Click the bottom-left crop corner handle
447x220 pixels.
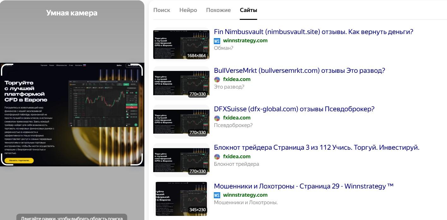point(3,162)
